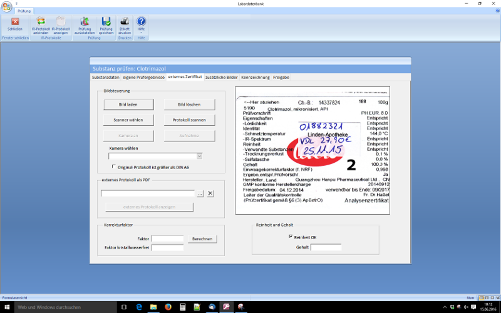Save the test with Prüfung speichern
501x313 pixels.
click(x=106, y=22)
